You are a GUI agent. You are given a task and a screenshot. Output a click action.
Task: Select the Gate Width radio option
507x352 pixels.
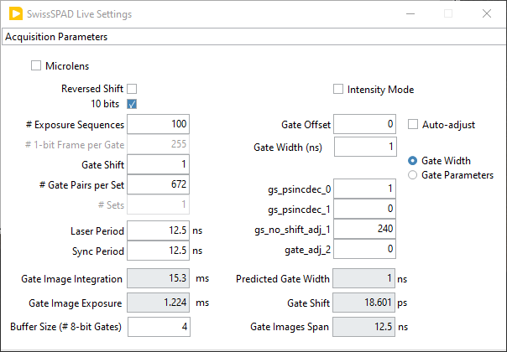tap(413, 161)
